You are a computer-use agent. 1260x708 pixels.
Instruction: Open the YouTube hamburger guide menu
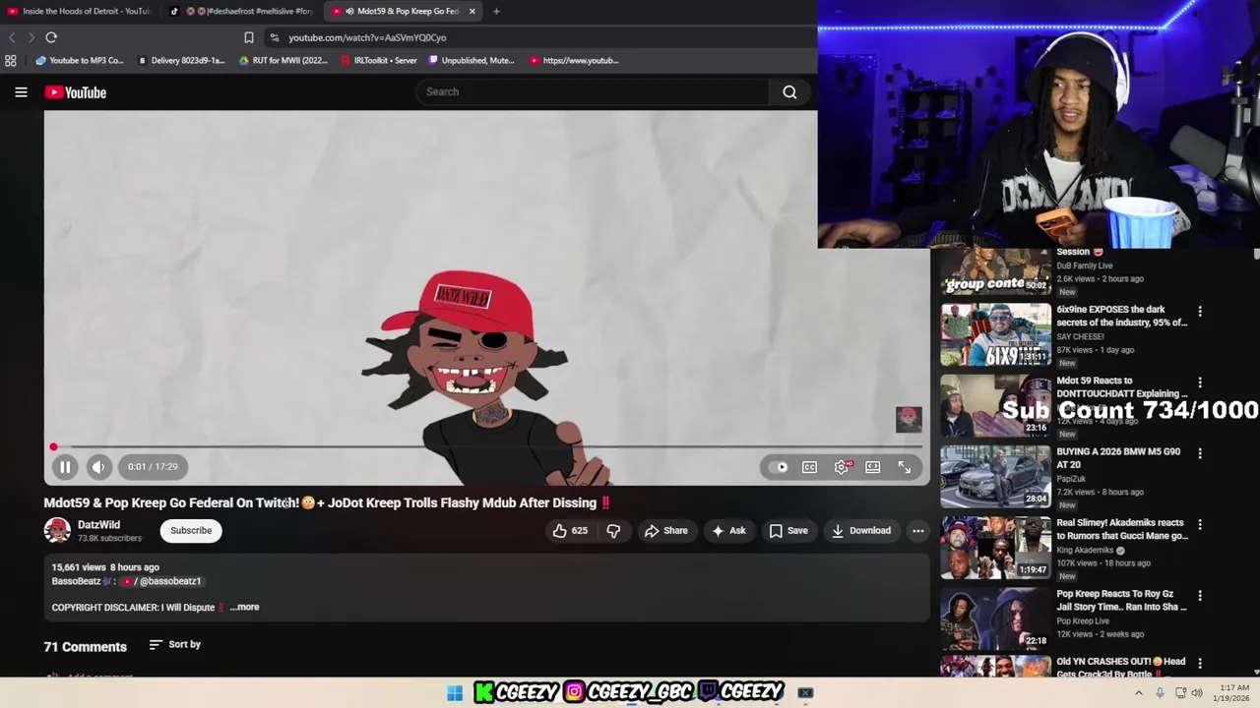(x=21, y=92)
